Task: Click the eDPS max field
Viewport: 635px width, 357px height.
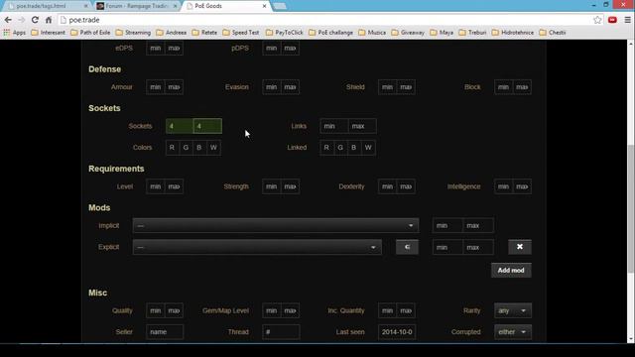Action: click(x=175, y=48)
